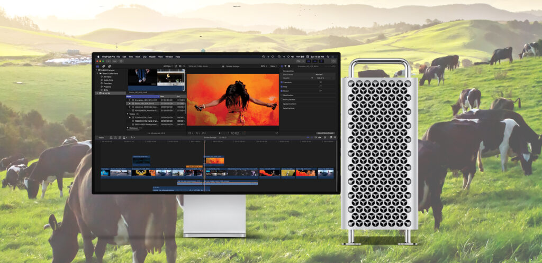542x263 pixels.
Task: Select the Favorites smart collection
Action: point(107,83)
